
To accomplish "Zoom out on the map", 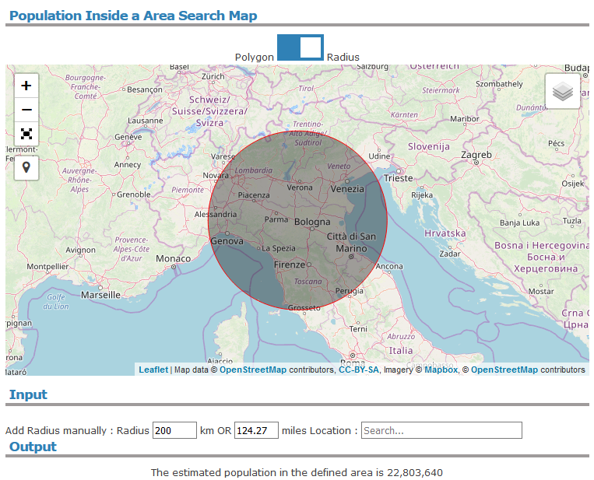I will (26, 110).
